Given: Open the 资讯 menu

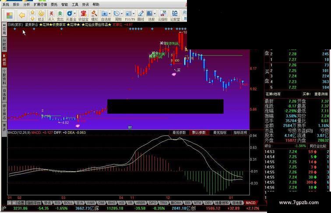Looking at the screenshot, I should pos(85,4).
